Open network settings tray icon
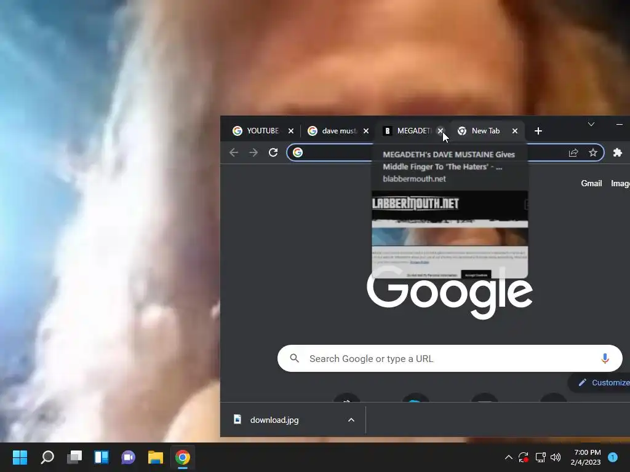630x472 pixels. tap(540, 457)
